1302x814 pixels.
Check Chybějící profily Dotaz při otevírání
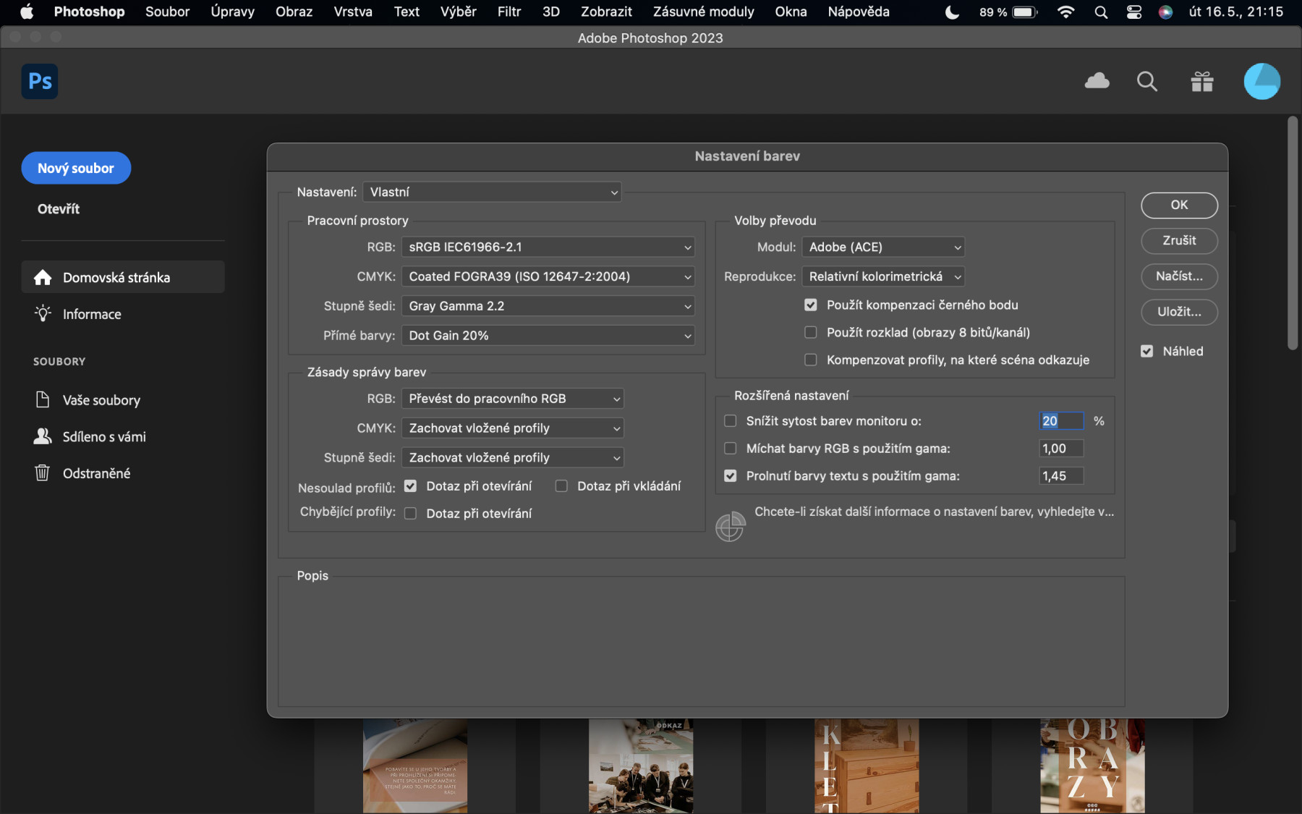coord(410,513)
